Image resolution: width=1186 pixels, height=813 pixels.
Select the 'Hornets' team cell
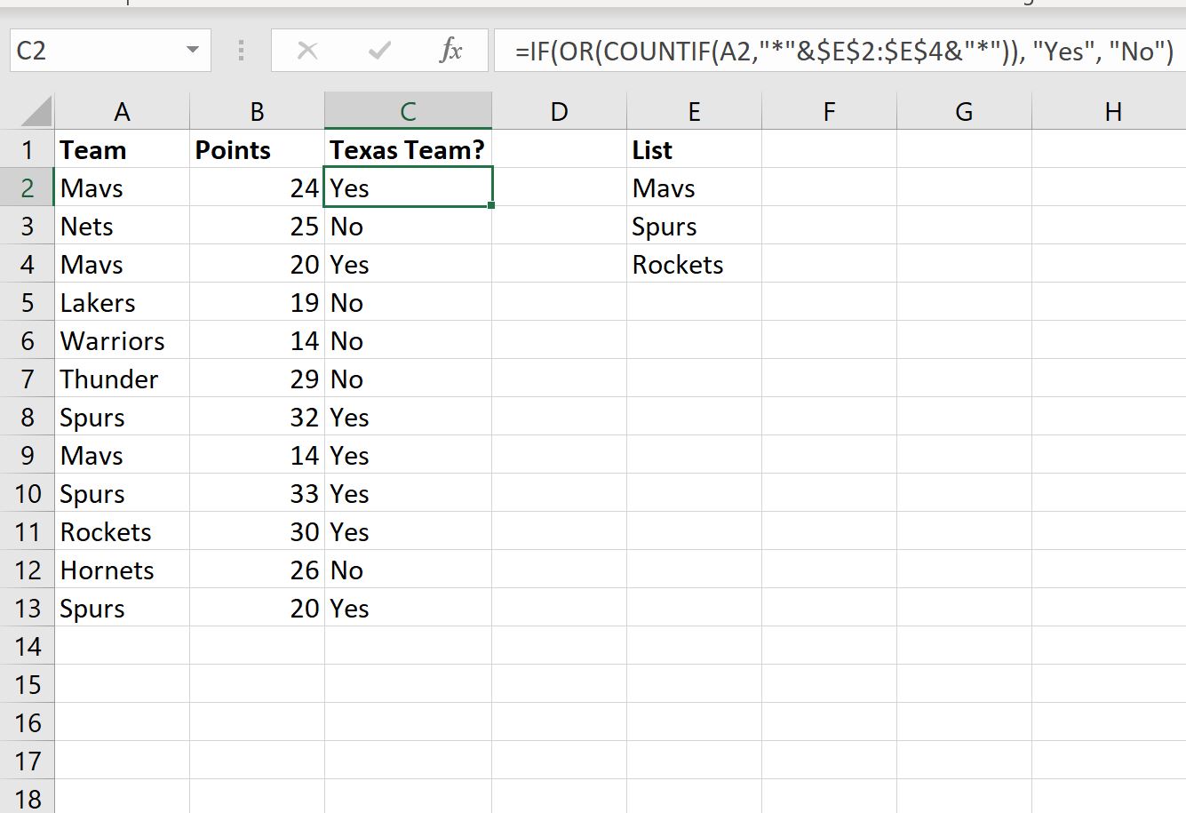pyautogui.click(x=122, y=570)
